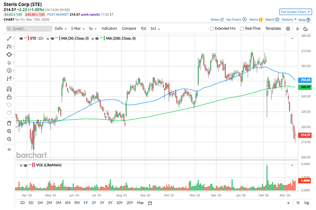The width and height of the screenshot is (316, 210).
Task: Toggle STE 1D series visibility eye
Action: click(21, 38)
